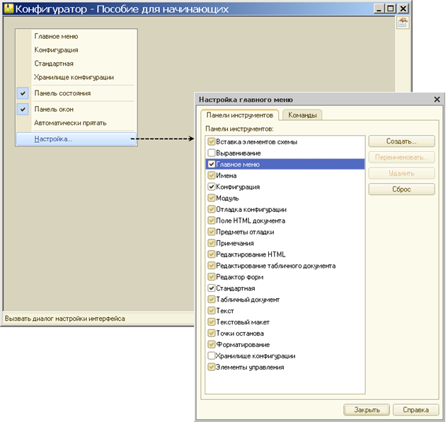
Task: Choose Автоматически прятать menu entry
Action: pyautogui.click(x=70, y=123)
